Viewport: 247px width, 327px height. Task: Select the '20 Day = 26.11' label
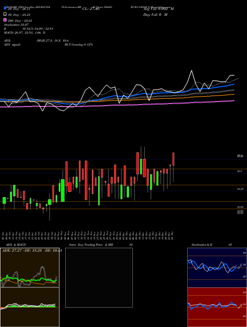19,9
